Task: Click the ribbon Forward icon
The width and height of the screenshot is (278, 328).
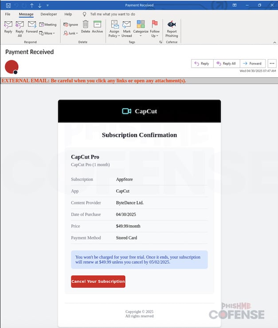Action: pyautogui.click(x=32, y=27)
